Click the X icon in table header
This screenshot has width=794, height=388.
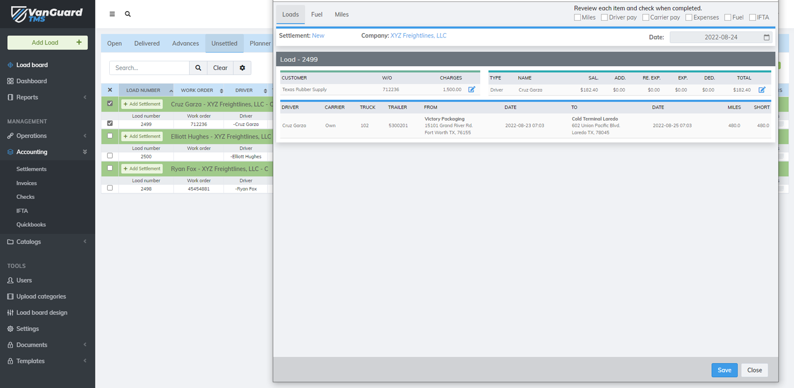pyautogui.click(x=110, y=90)
